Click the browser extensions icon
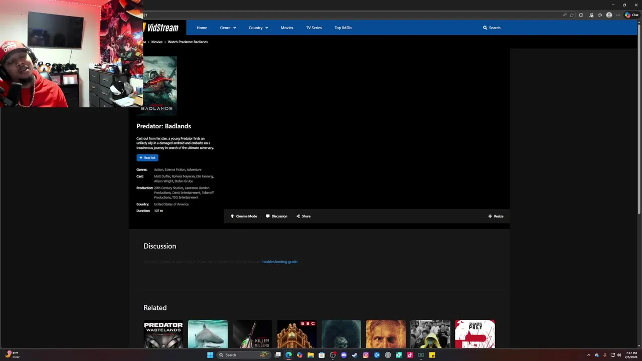 pyautogui.click(x=581, y=15)
